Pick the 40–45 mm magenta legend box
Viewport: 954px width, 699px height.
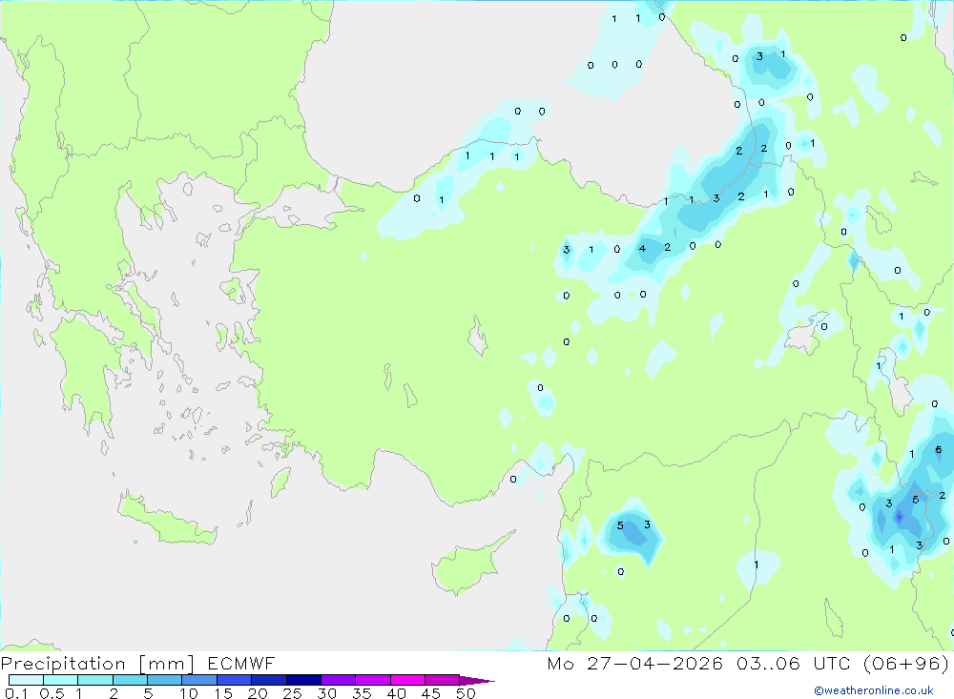407,680
